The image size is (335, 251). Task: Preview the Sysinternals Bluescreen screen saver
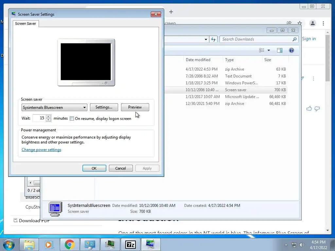[135, 107]
